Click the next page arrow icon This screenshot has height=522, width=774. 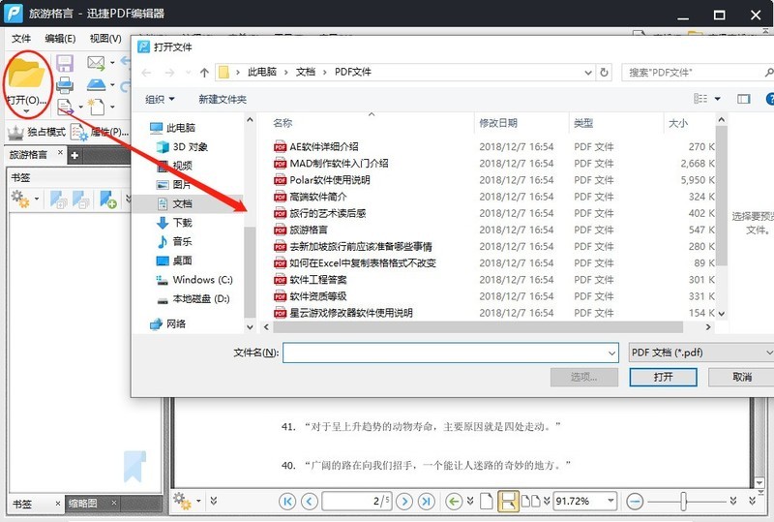[x=403, y=501]
